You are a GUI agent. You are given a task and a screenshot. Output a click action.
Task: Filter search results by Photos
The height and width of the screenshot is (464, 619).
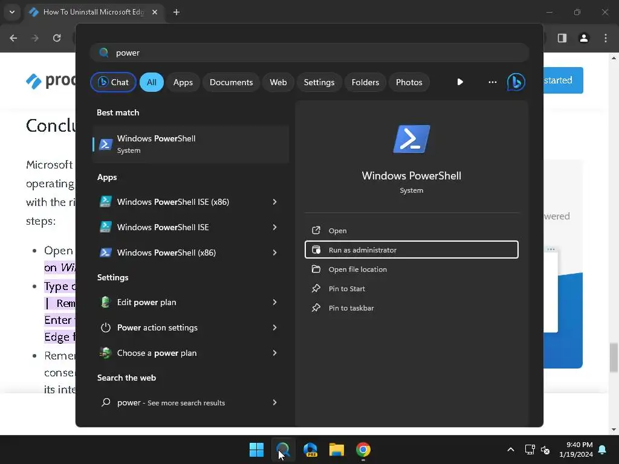[409, 82]
